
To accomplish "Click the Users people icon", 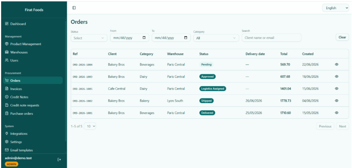I will click(7, 60).
